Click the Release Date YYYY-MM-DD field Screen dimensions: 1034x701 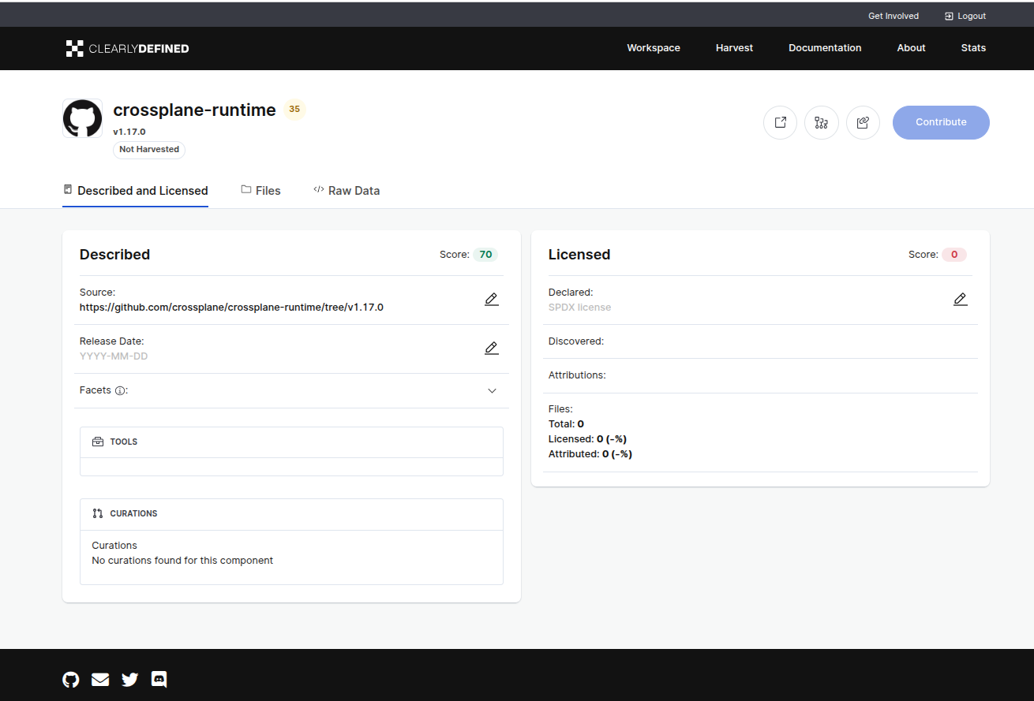point(114,356)
